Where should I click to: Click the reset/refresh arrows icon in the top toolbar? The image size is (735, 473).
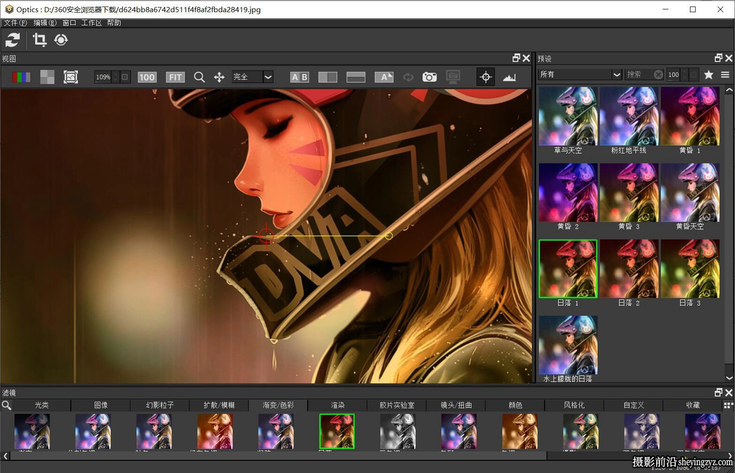pyautogui.click(x=13, y=40)
